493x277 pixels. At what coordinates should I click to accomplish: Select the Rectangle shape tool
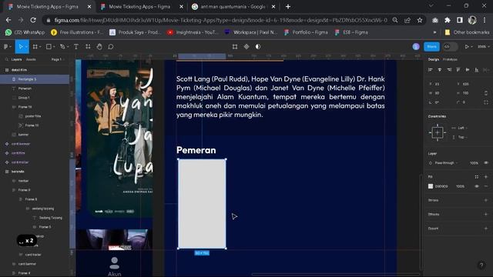[x=49, y=47]
